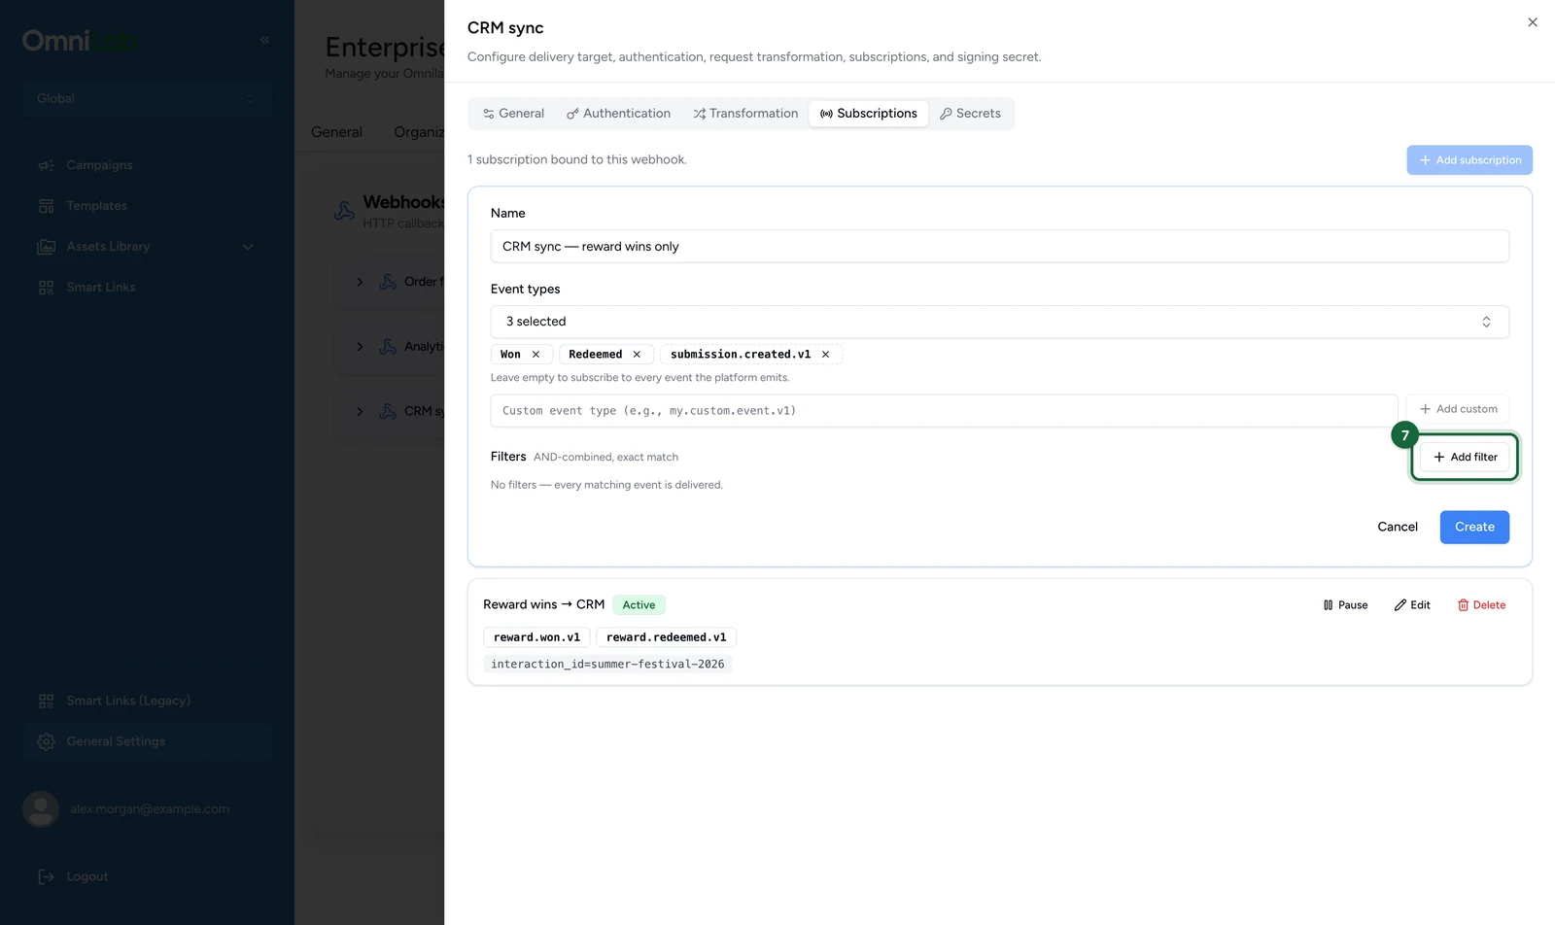Edit the subscription Name field
Image resolution: width=1555 pixels, height=925 pixels.
999,247
